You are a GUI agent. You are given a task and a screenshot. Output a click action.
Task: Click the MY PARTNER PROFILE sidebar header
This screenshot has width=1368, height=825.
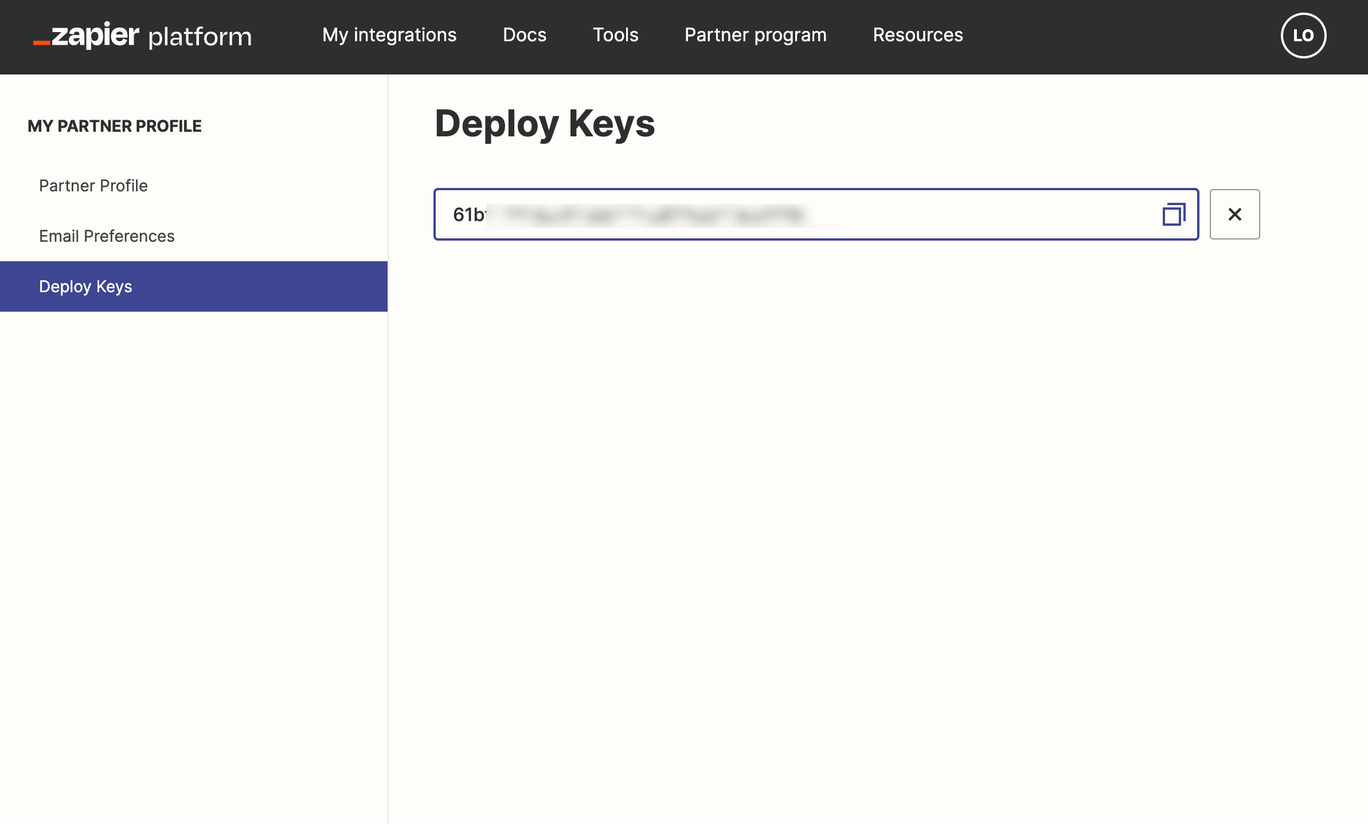pos(114,126)
